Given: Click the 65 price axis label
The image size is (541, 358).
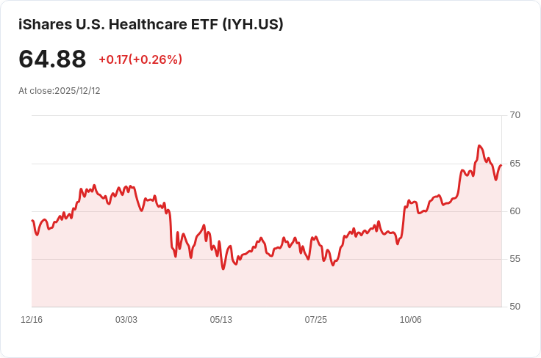Looking at the screenshot, I should coord(515,164).
